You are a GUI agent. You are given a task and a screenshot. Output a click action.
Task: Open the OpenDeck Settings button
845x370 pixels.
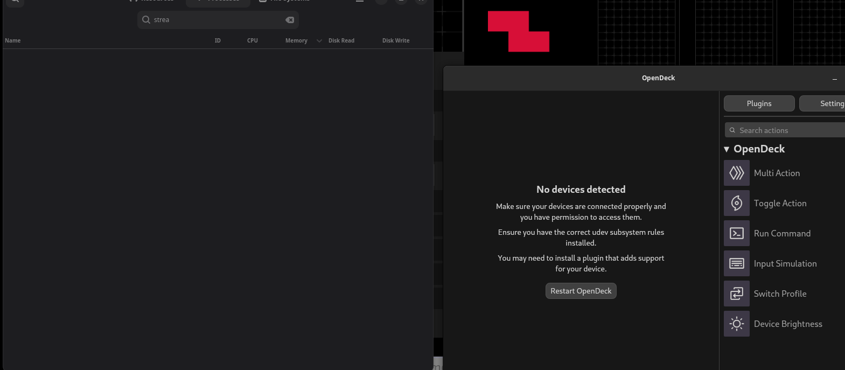[822, 103]
